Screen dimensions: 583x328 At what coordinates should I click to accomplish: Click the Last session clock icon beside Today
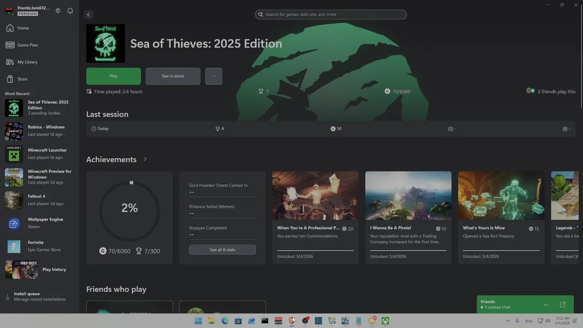(94, 129)
